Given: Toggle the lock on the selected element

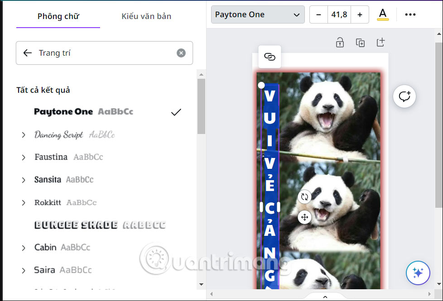Looking at the screenshot, I should (x=340, y=42).
